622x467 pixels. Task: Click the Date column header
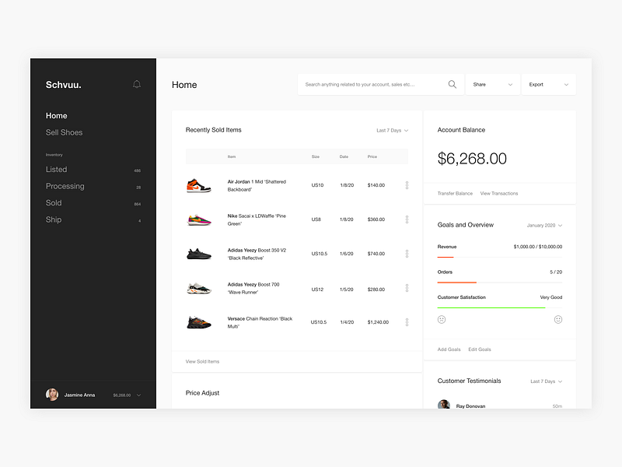pos(344,156)
